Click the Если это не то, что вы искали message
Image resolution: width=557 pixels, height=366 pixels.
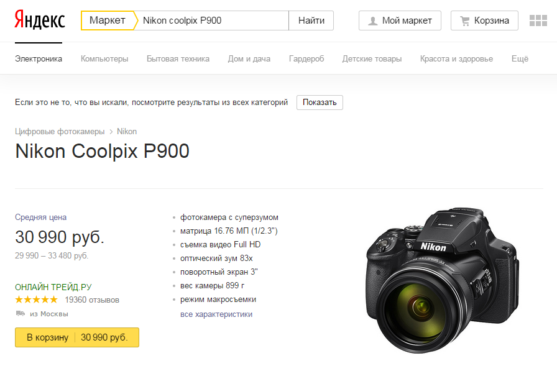click(x=151, y=103)
